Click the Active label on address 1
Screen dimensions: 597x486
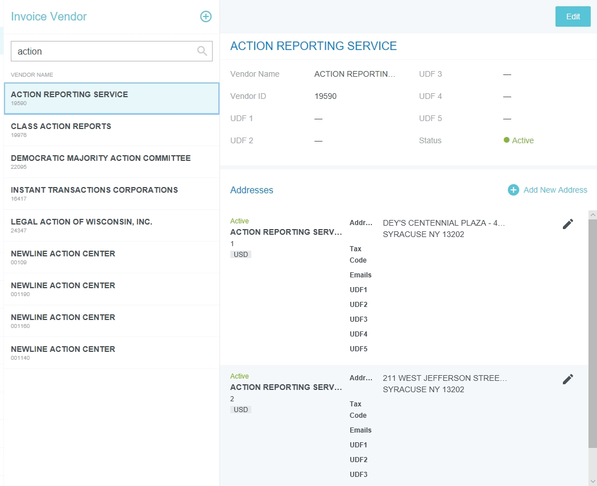tap(239, 221)
